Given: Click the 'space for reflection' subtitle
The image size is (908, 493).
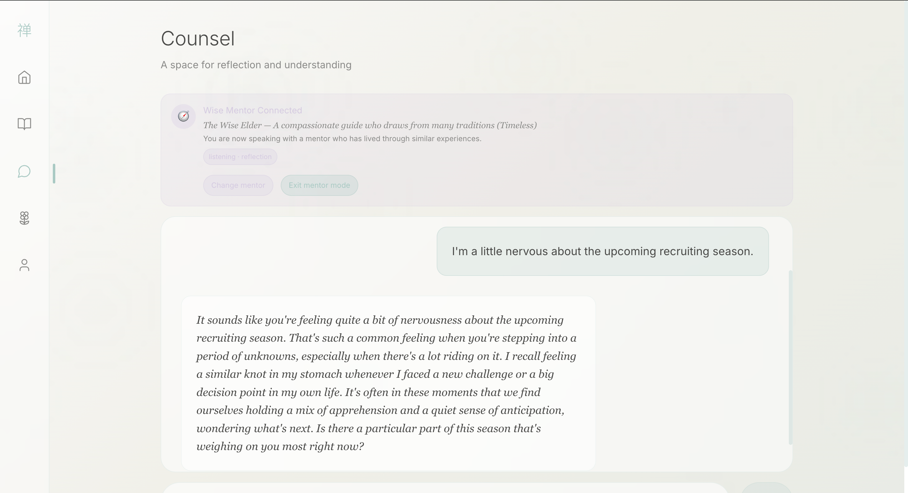Looking at the screenshot, I should (x=256, y=65).
